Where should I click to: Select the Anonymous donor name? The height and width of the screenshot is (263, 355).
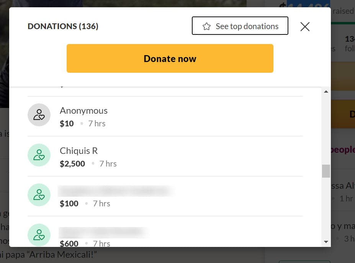point(83,111)
